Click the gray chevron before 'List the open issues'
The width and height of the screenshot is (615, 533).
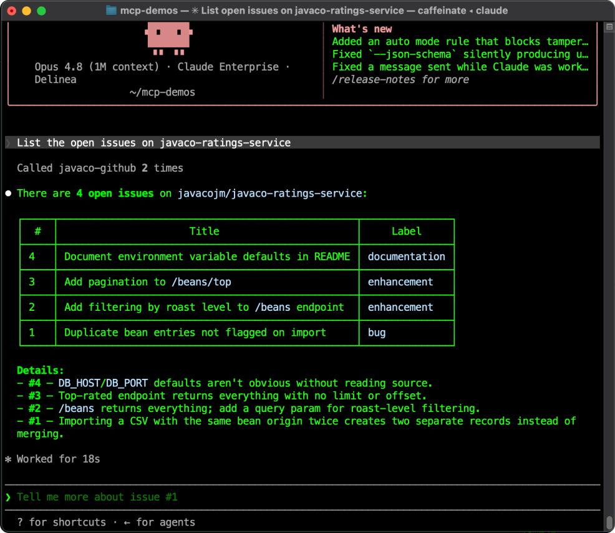coord(8,143)
